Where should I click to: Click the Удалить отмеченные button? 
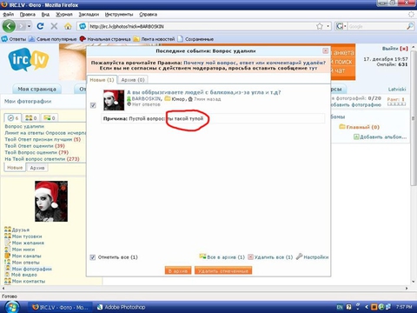pos(223,270)
